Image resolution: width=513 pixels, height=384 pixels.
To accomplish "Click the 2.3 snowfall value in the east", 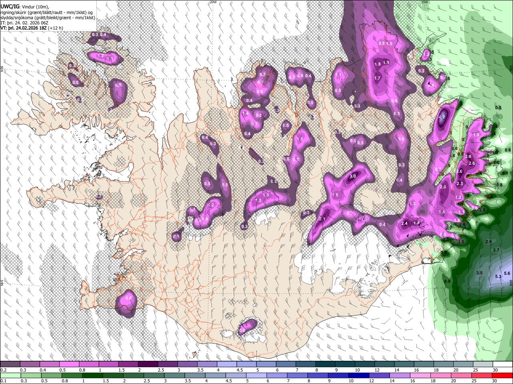I will [460, 184].
